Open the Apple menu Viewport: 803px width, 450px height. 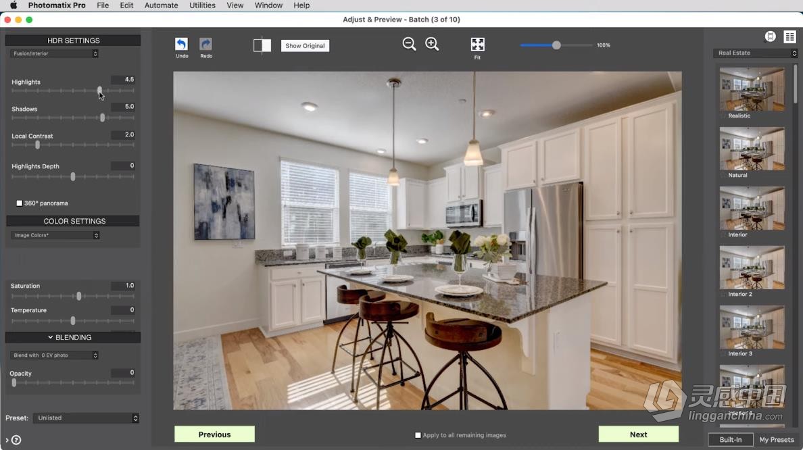click(x=14, y=5)
